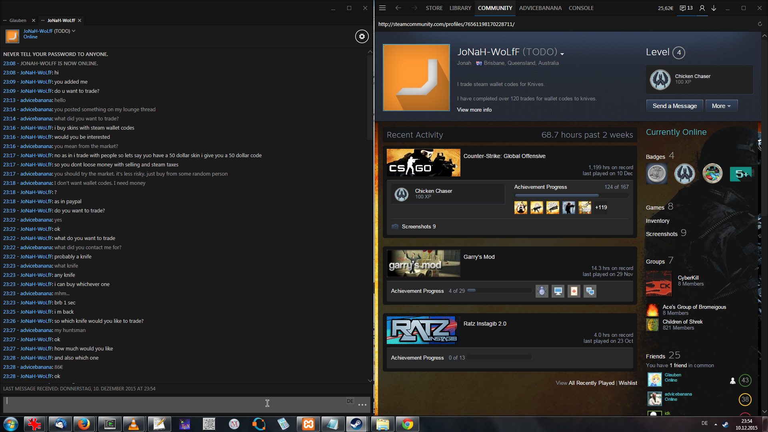The image size is (768, 432).
Task: Reload the profile page with refresh icon
Action: pyautogui.click(x=760, y=24)
